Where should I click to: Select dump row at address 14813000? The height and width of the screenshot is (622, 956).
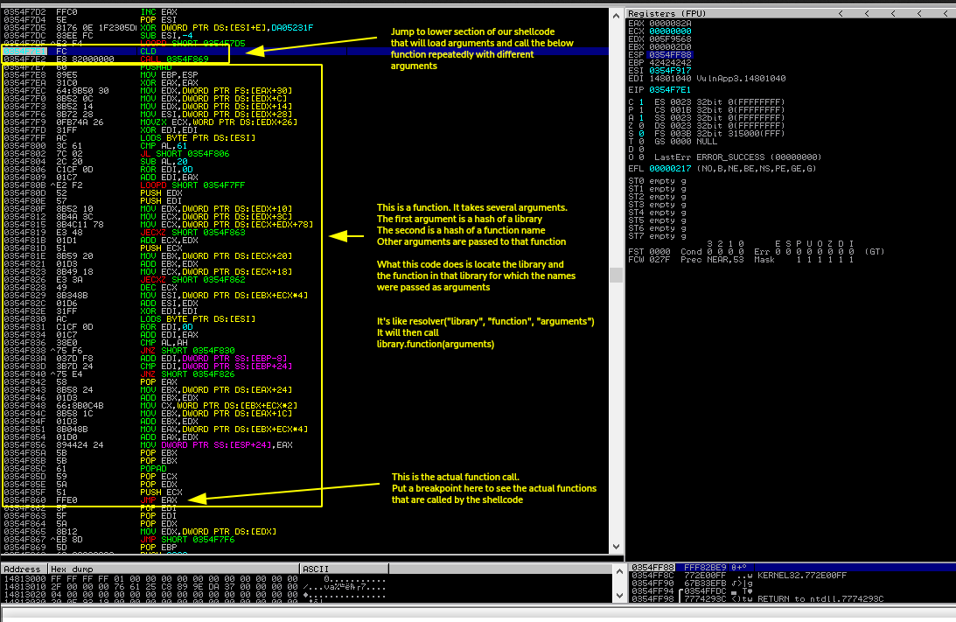[x=195, y=579]
